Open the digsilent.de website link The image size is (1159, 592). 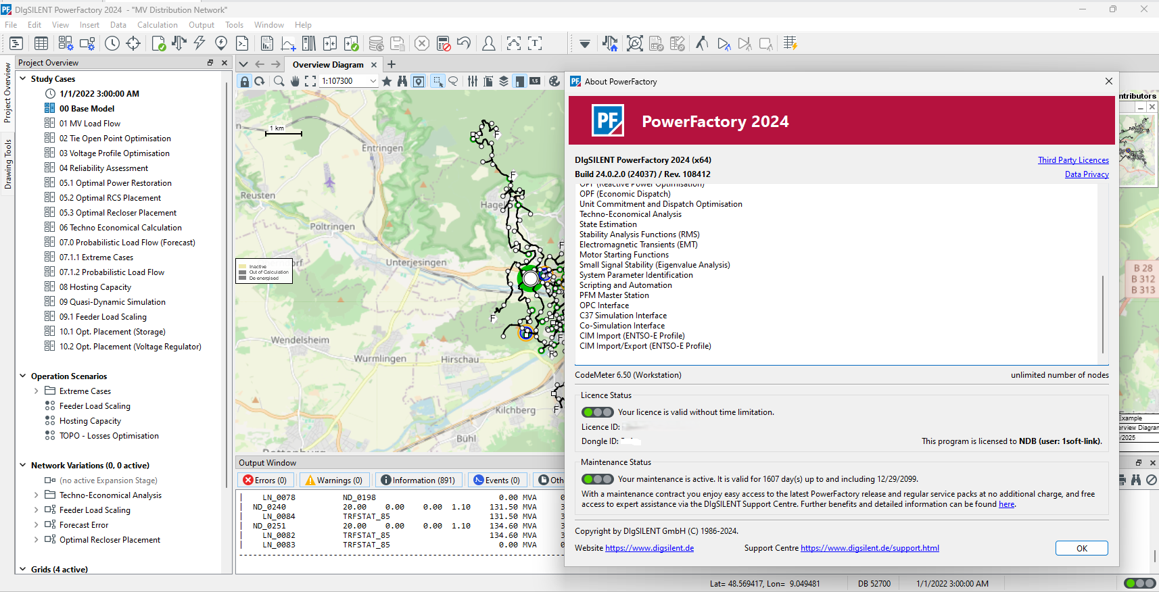(649, 548)
